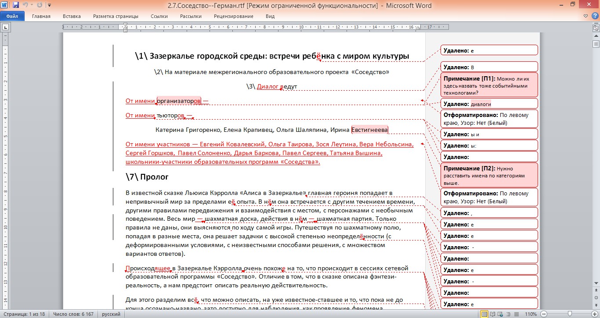This screenshot has height=318, width=600.
Task: Undo the last action
Action: (x=25, y=5)
